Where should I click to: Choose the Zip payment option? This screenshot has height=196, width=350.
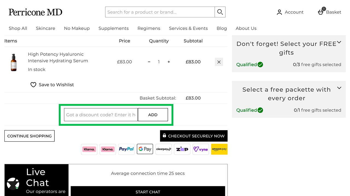click(x=182, y=149)
